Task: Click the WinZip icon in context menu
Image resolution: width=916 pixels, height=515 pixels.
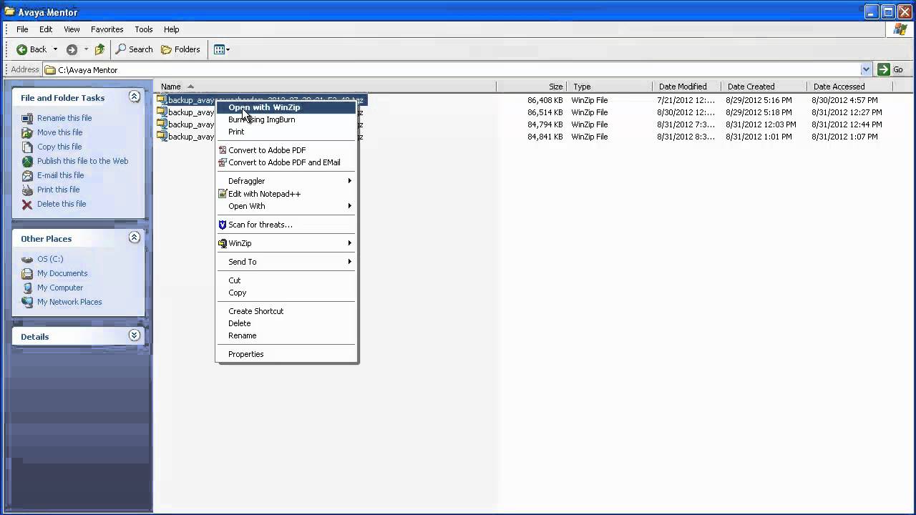Action: (x=223, y=243)
